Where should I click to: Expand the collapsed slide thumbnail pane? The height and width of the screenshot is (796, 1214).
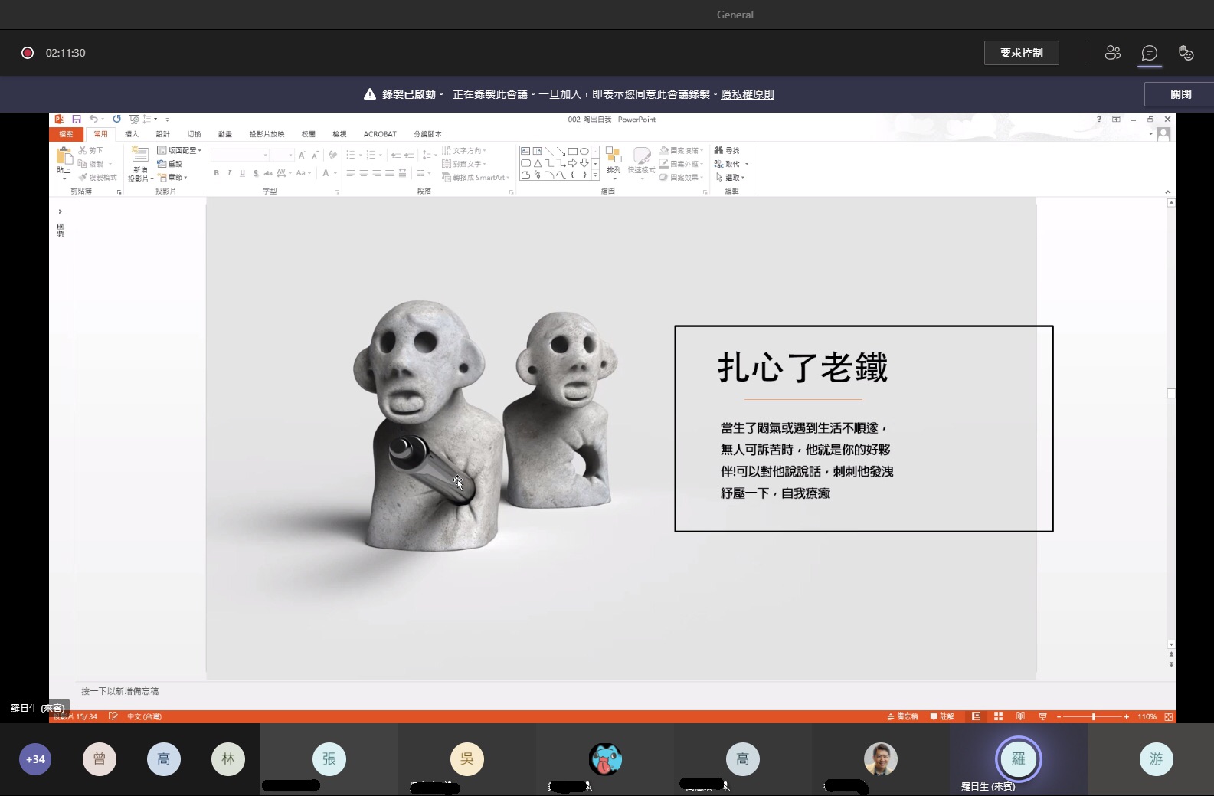(x=61, y=211)
